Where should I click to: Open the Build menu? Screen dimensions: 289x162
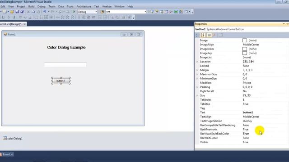tap(31, 6)
